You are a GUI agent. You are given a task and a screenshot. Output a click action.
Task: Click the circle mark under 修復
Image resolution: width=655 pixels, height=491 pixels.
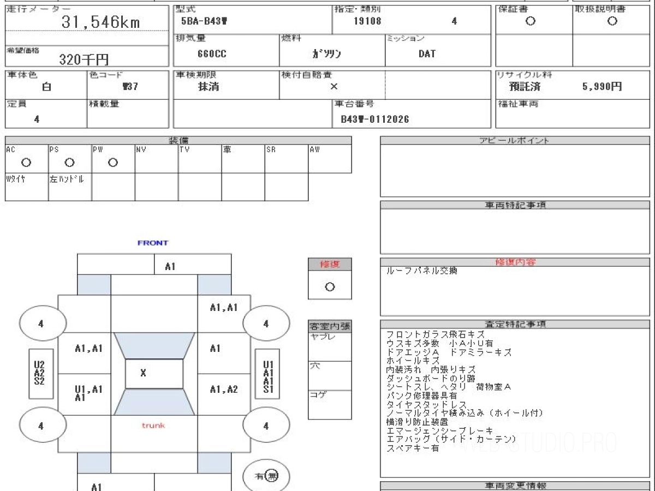[x=330, y=287]
